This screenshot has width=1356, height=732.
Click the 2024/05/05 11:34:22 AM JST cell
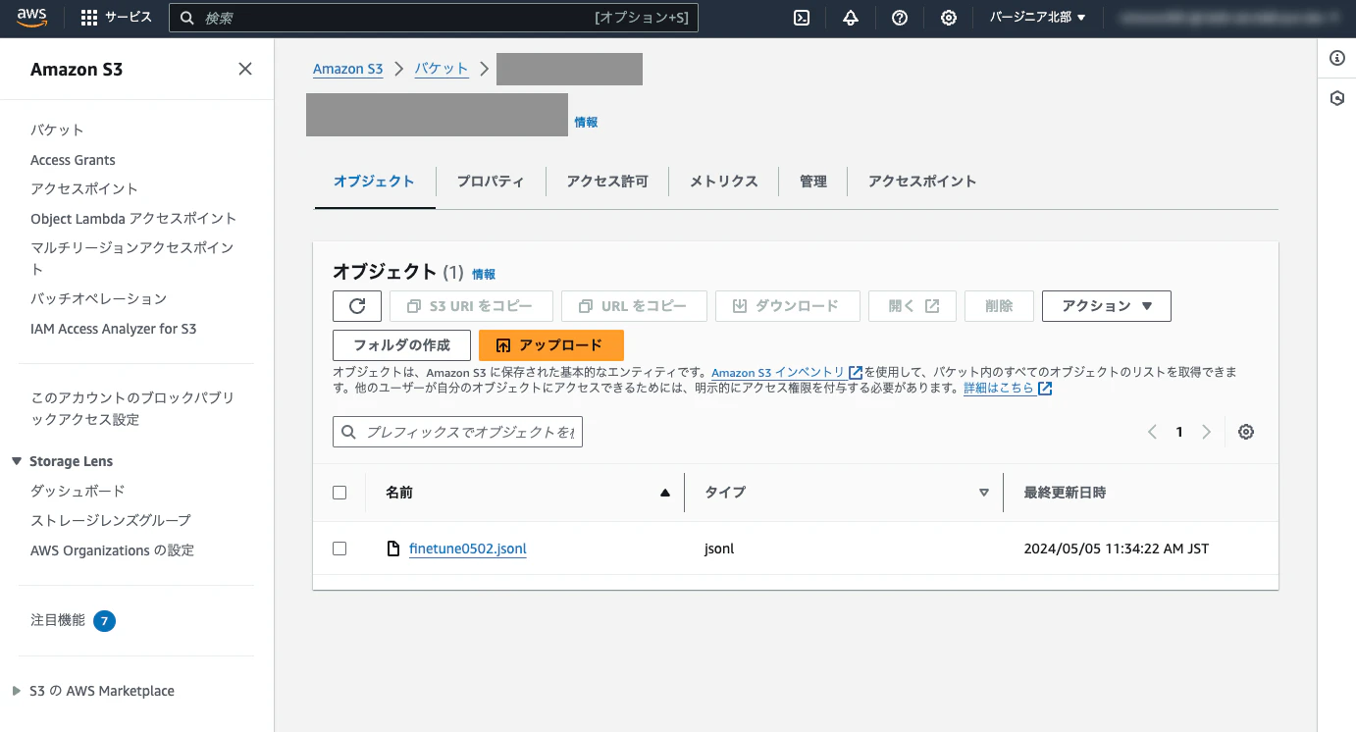(x=1116, y=549)
